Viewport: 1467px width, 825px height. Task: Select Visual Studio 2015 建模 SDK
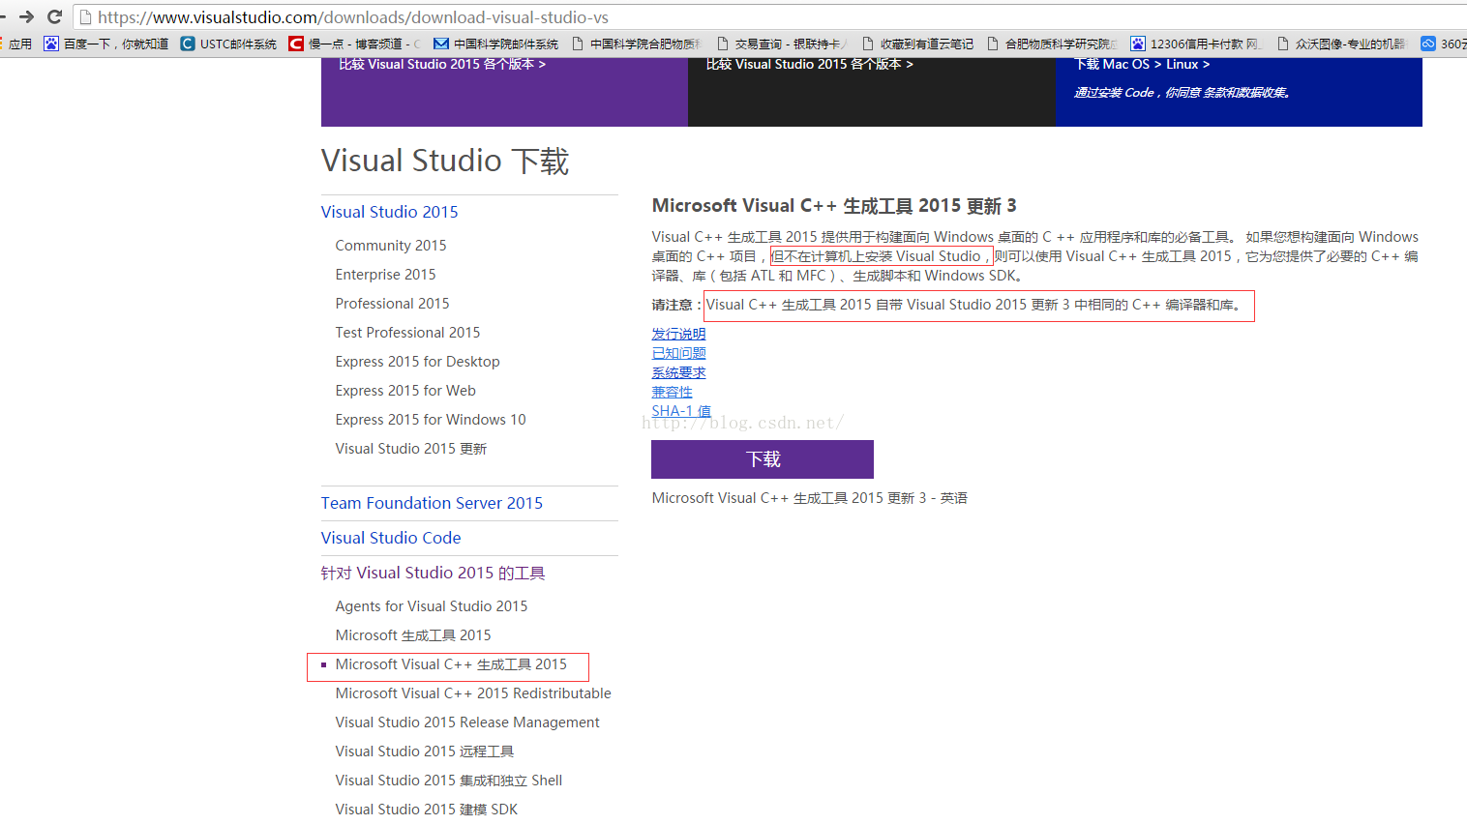(427, 810)
